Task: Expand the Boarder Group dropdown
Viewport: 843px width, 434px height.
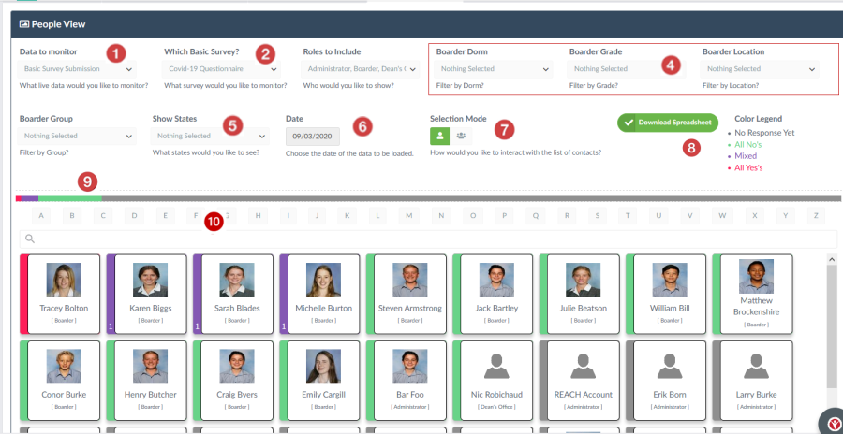Action: tap(78, 137)
